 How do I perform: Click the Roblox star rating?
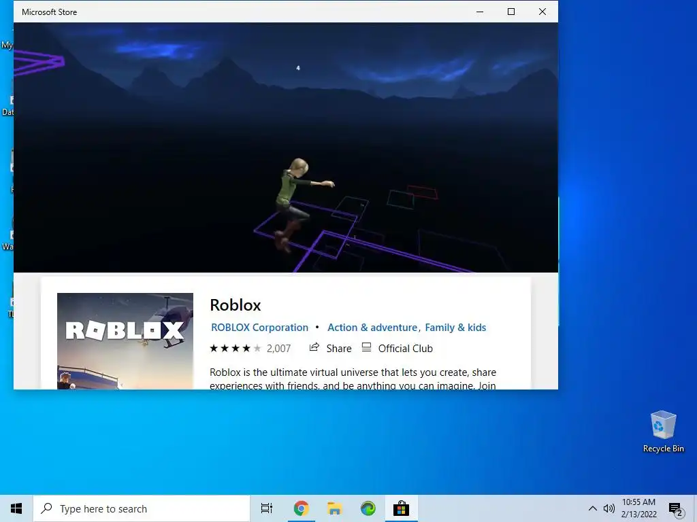[x=236, y=349]
